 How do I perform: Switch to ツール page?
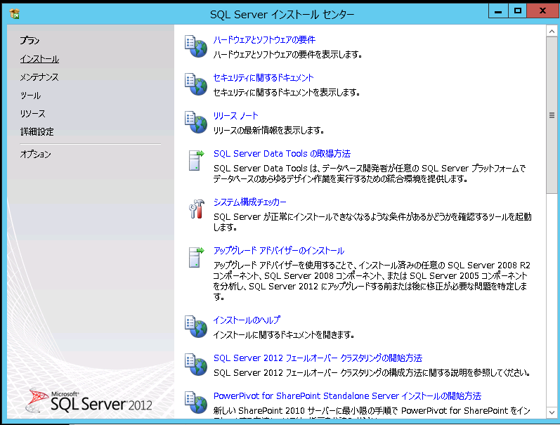click(x=30, y=96)
